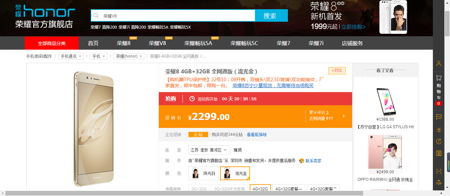Click the yen ¥ icon in sidebar
Screen dimensions: 450x196
coord(438,130)
